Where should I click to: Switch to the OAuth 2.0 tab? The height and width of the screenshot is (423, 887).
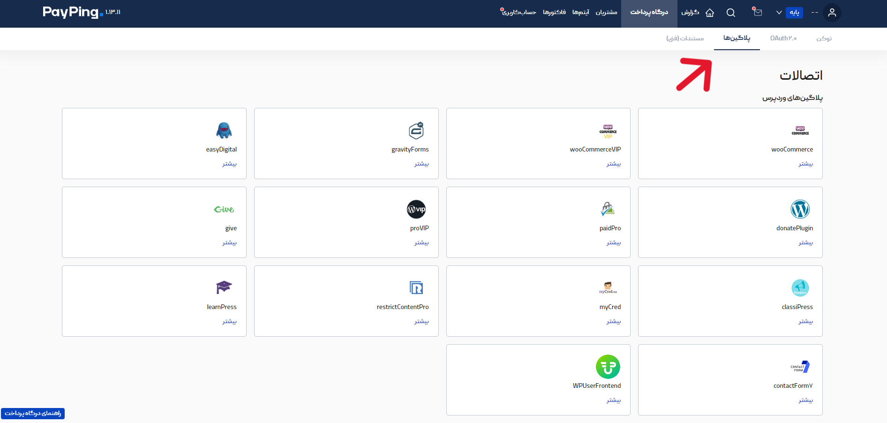[783, 38]
